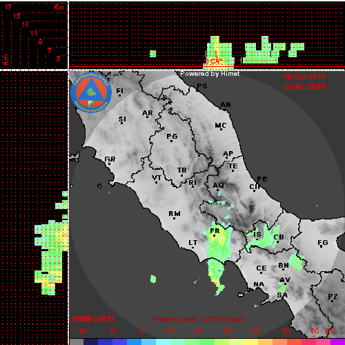Click the FI city marker

119,95
